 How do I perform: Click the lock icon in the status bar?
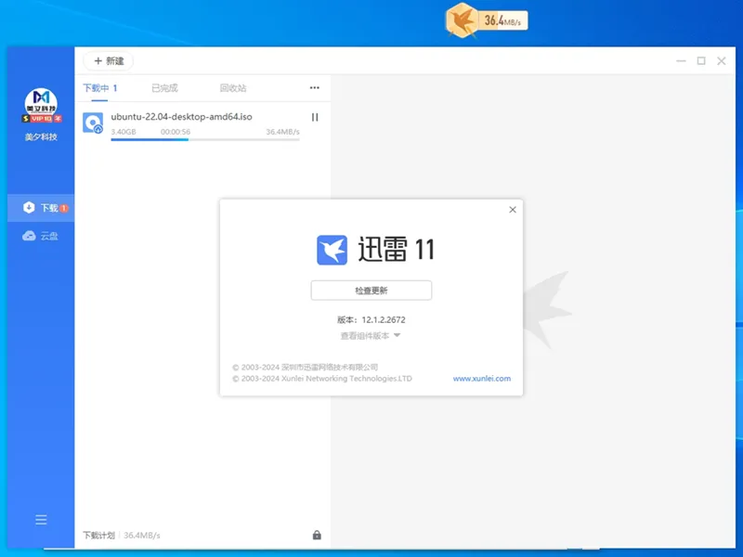tap(317, 535)
